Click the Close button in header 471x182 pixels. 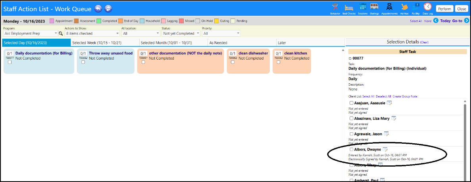(x=461, y=9)
